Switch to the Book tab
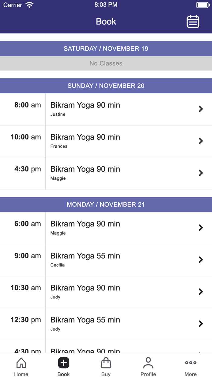Viewport: 212px width, 378px height. click(x=64, y=366)
